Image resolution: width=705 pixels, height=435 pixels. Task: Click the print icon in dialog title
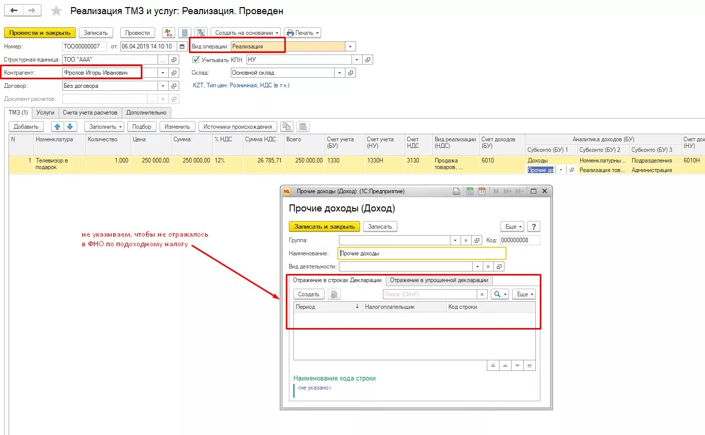(457, 191)
